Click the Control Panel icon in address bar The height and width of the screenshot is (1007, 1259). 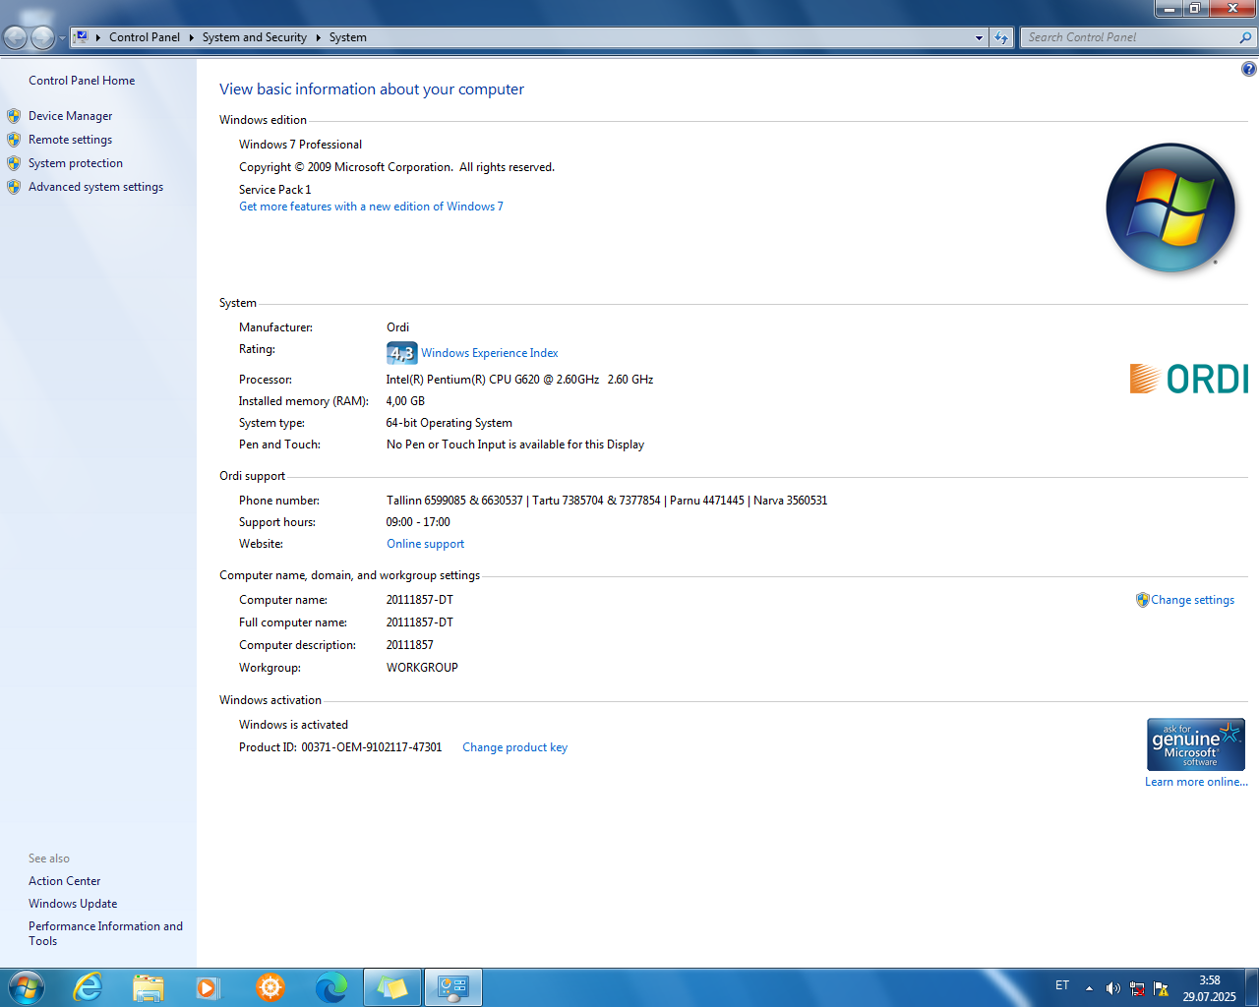pos(82,37)
